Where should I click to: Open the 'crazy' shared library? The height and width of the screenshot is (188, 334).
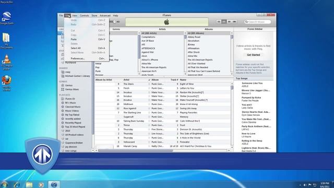68,72
